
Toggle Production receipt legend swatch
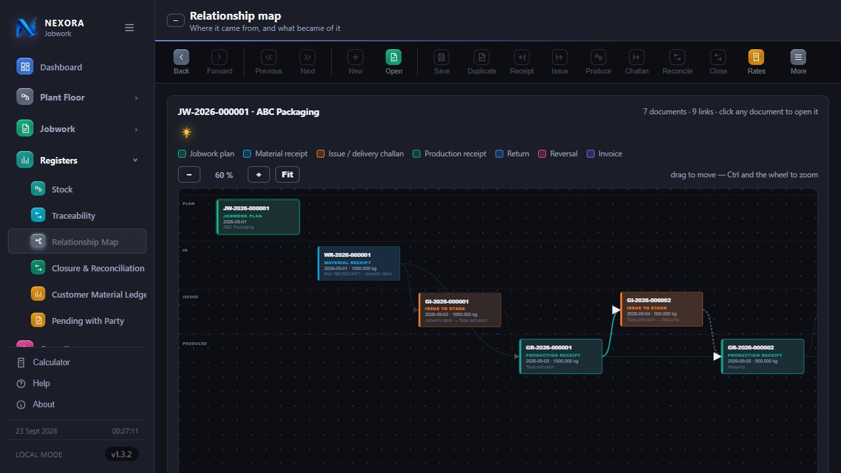point(417,154)
